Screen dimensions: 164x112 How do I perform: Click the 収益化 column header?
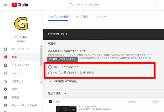click(x=155, y=101)
